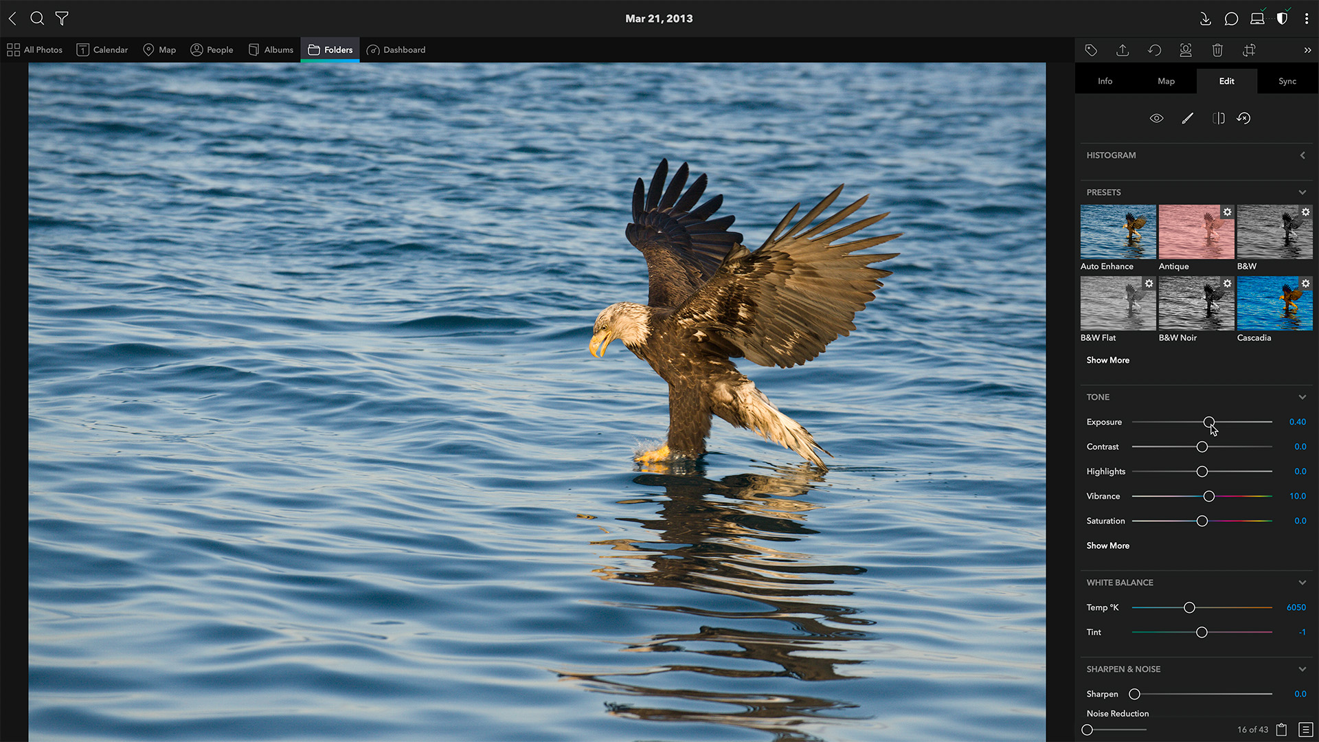Apply the Antique preset thumbnail

[1196, 232]
